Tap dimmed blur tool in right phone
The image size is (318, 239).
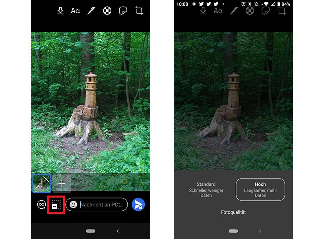(x=250, y=11)
